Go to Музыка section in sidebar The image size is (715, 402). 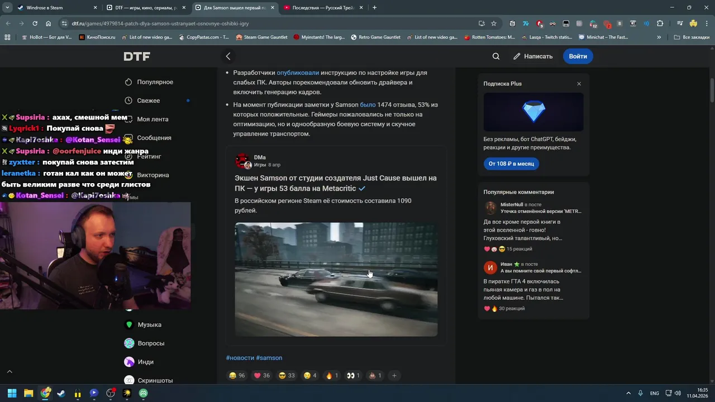point(143,325)
